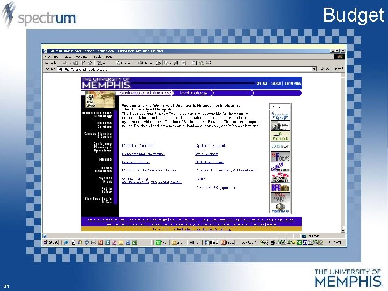Open the B&F Forms quick link
Screen dimensions: 388x291
coord(280,157)
